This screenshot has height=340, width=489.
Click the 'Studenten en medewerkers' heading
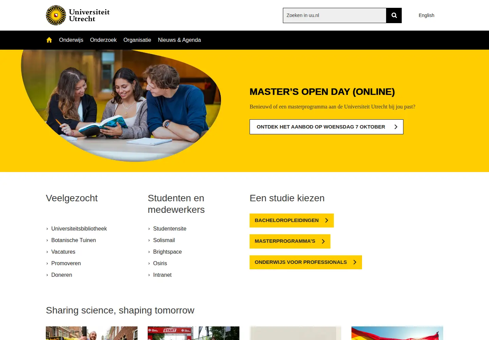point(176,204)
